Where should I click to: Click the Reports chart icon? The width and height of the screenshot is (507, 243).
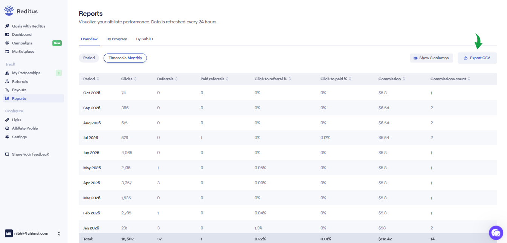point(7,99)
